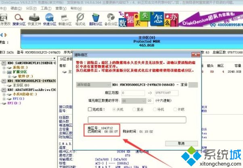Click the drive icon beside 软件(F:)
This screenshot has height=168, width=243.
15,76
